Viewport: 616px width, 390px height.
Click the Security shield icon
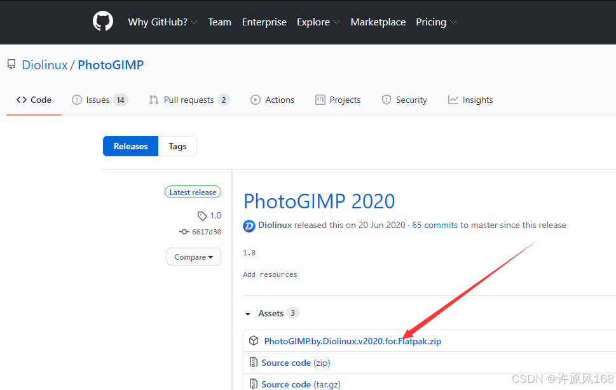tap(386, 100)
